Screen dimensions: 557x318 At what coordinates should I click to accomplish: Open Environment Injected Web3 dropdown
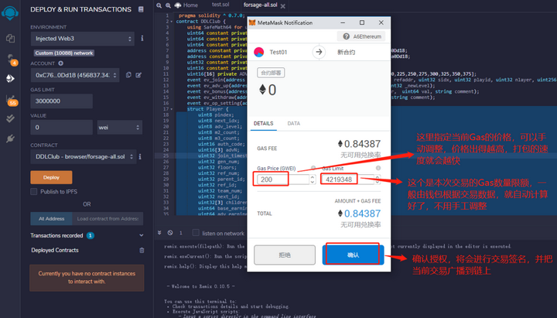pos(83,39)
